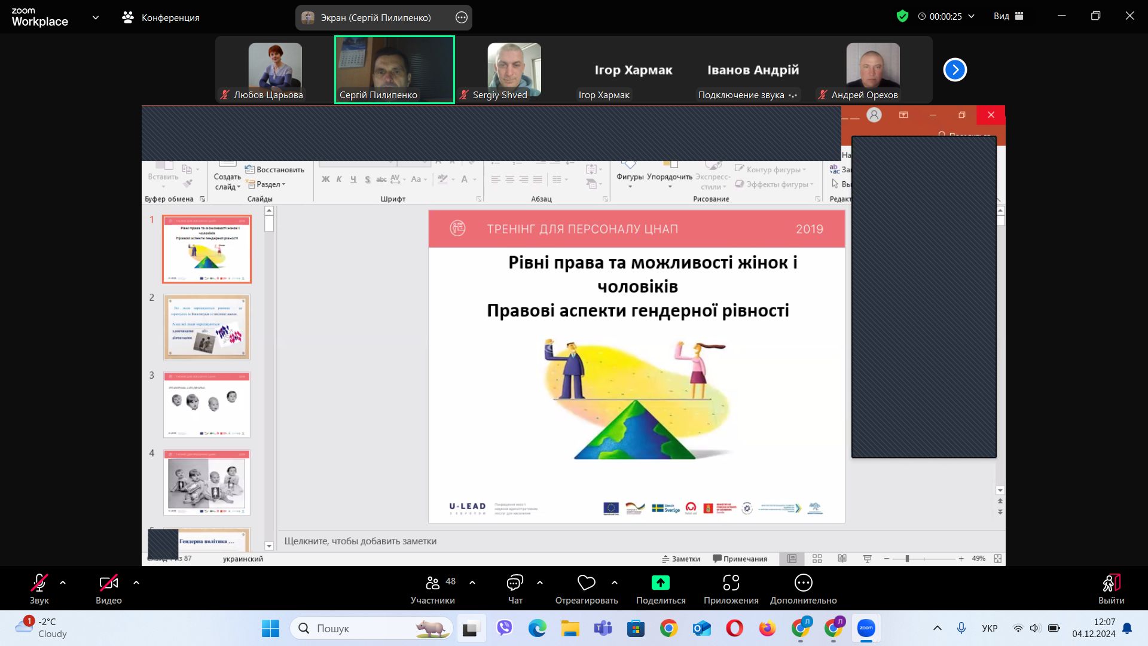Select slide 3 thumbnail with baby faces
The image size is (1148, 646).
click(207, 404)
